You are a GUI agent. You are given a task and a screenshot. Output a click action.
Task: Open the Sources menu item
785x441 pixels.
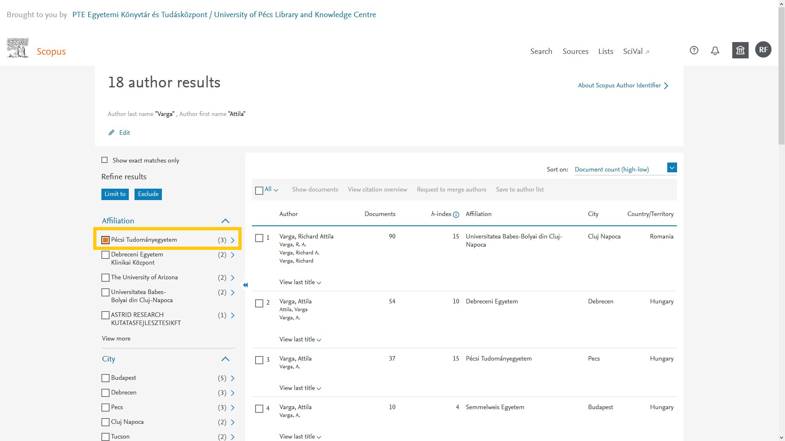(x=575, y=51)
